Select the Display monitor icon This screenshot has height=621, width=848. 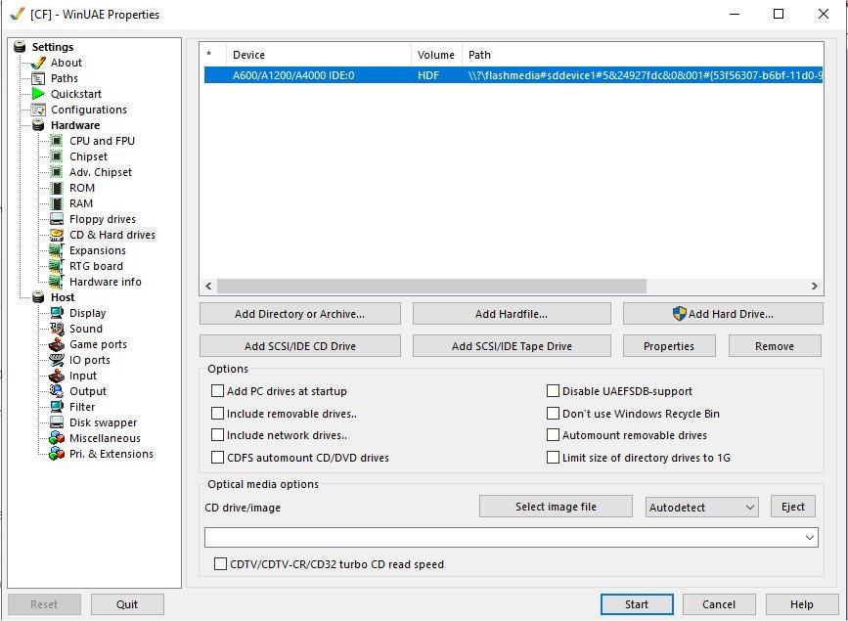(x=57, y=313)
